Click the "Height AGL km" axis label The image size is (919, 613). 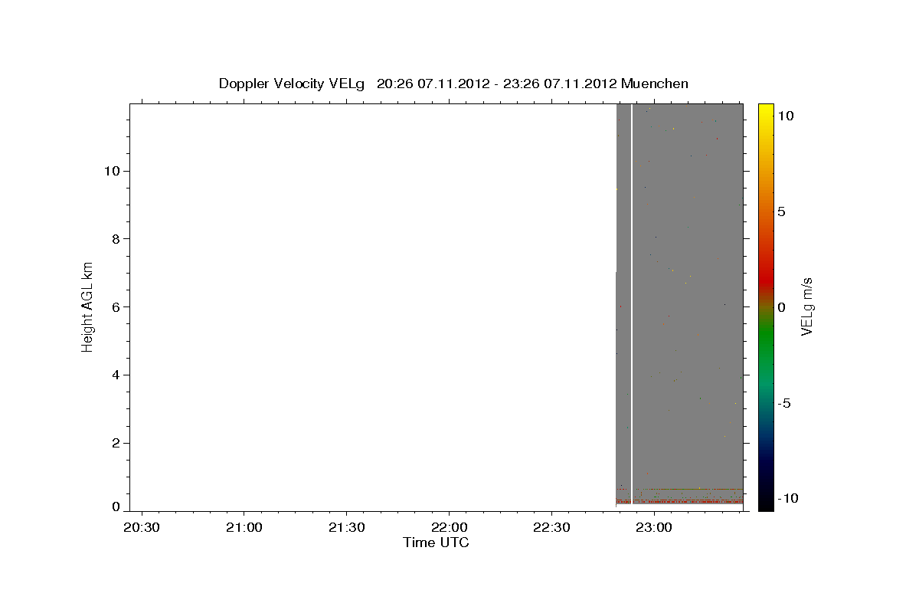coord(88,307)
